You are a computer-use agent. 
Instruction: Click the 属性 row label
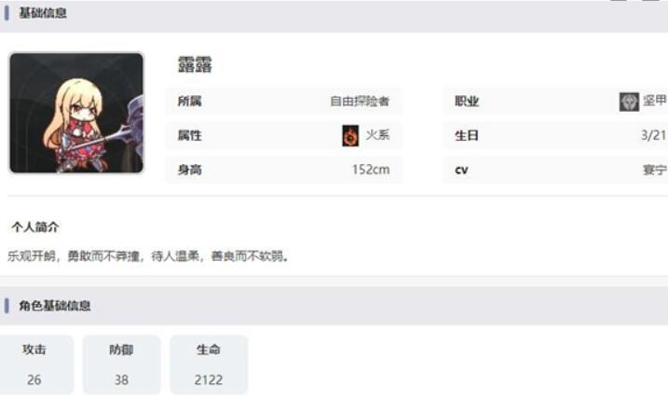(x=189, y=135)
